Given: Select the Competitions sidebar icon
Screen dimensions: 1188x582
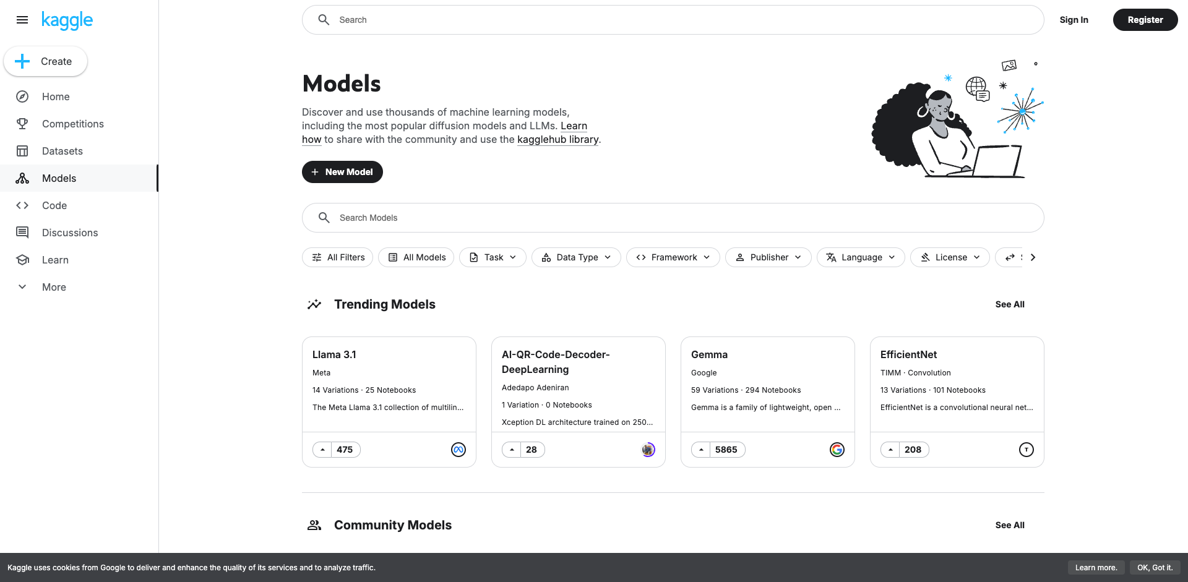Looking at the screenshot, I should coord(22,124).
